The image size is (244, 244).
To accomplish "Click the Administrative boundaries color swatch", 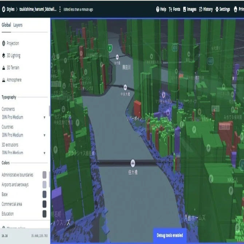I will (x=44, y=175).
